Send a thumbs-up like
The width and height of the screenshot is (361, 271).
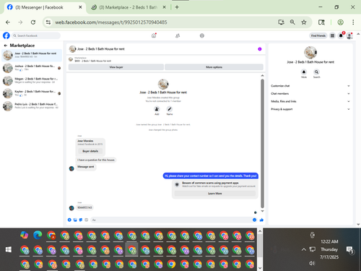tap(261, 220)
